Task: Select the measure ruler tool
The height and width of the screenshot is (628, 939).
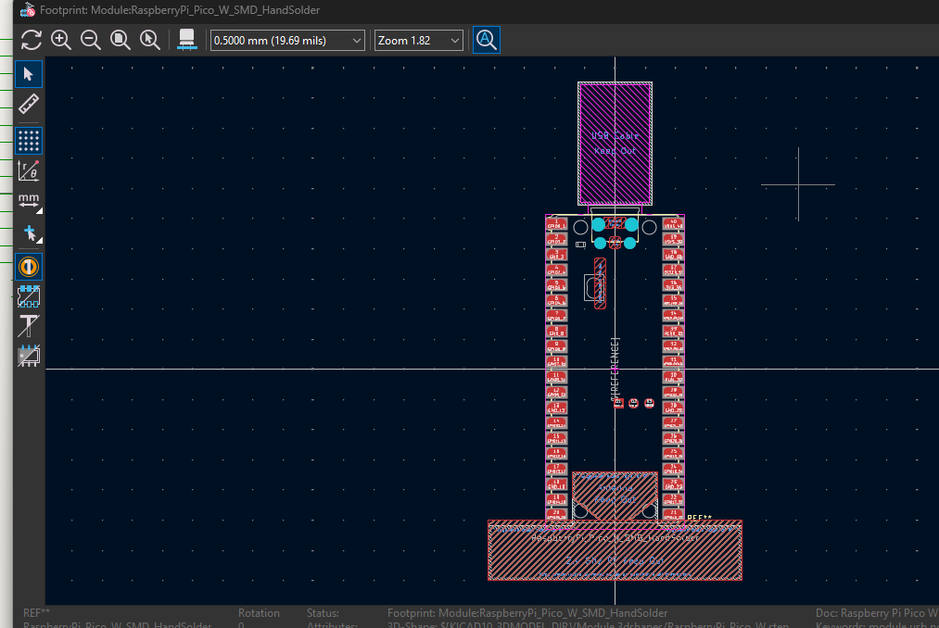Action: pyautogui.click(x=28, y=105)
